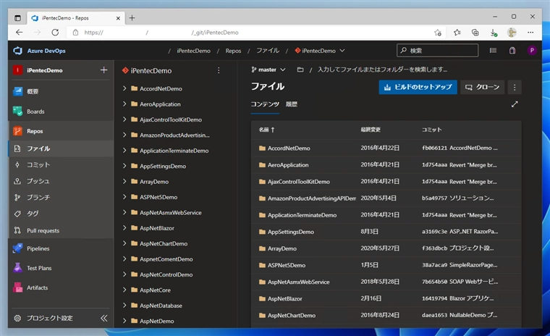Click iPentecDemo project breadcrumb link
The image size is (550, 336).
[193, 51]
